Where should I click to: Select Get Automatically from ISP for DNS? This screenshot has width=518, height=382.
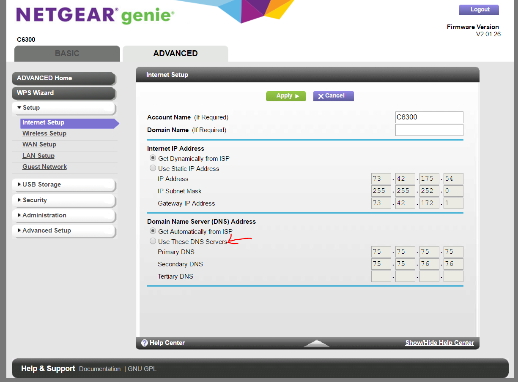[x=153, y=231]
